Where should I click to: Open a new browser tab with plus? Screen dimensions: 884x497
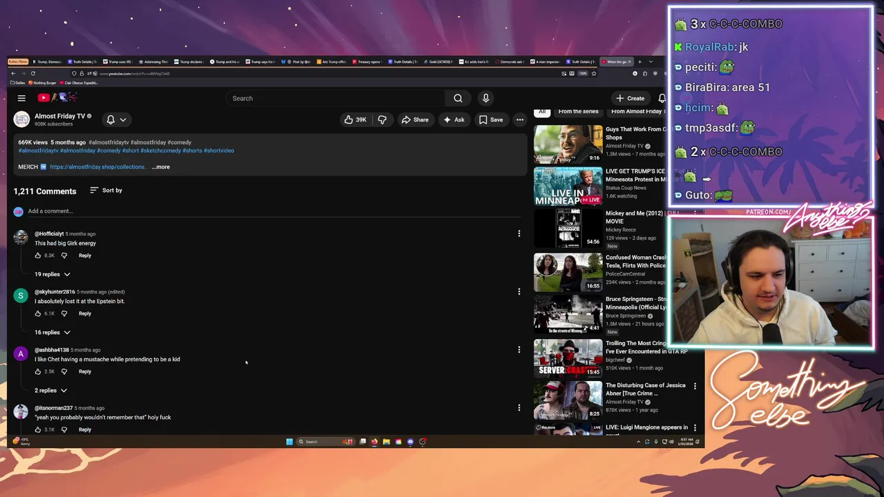640,61
